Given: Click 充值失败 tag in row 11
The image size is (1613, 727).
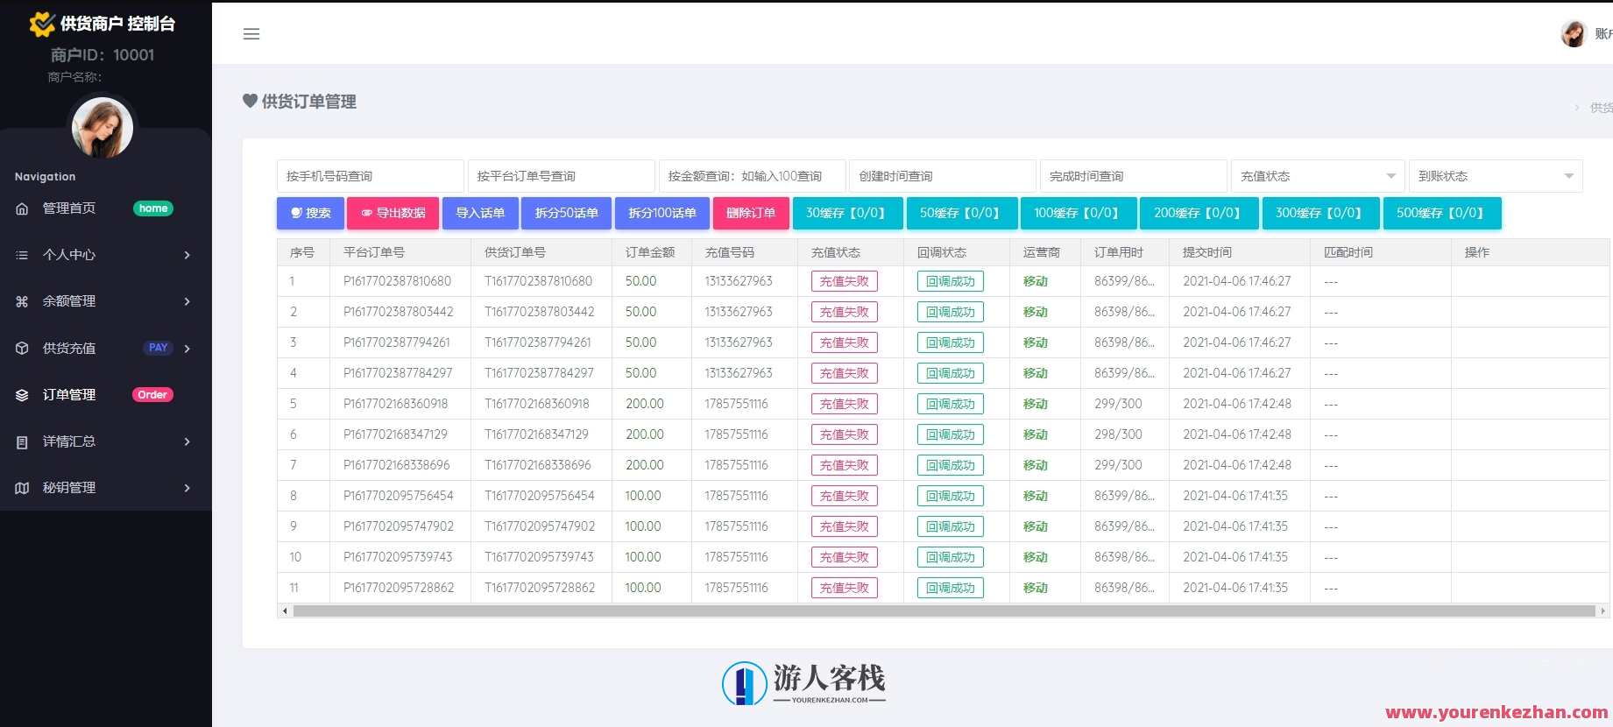Looking at the screenshot, I should click(845, 588).
